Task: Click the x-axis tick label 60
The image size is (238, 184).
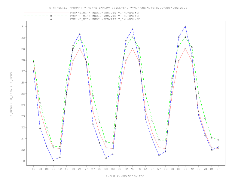Action: (166, 169)
